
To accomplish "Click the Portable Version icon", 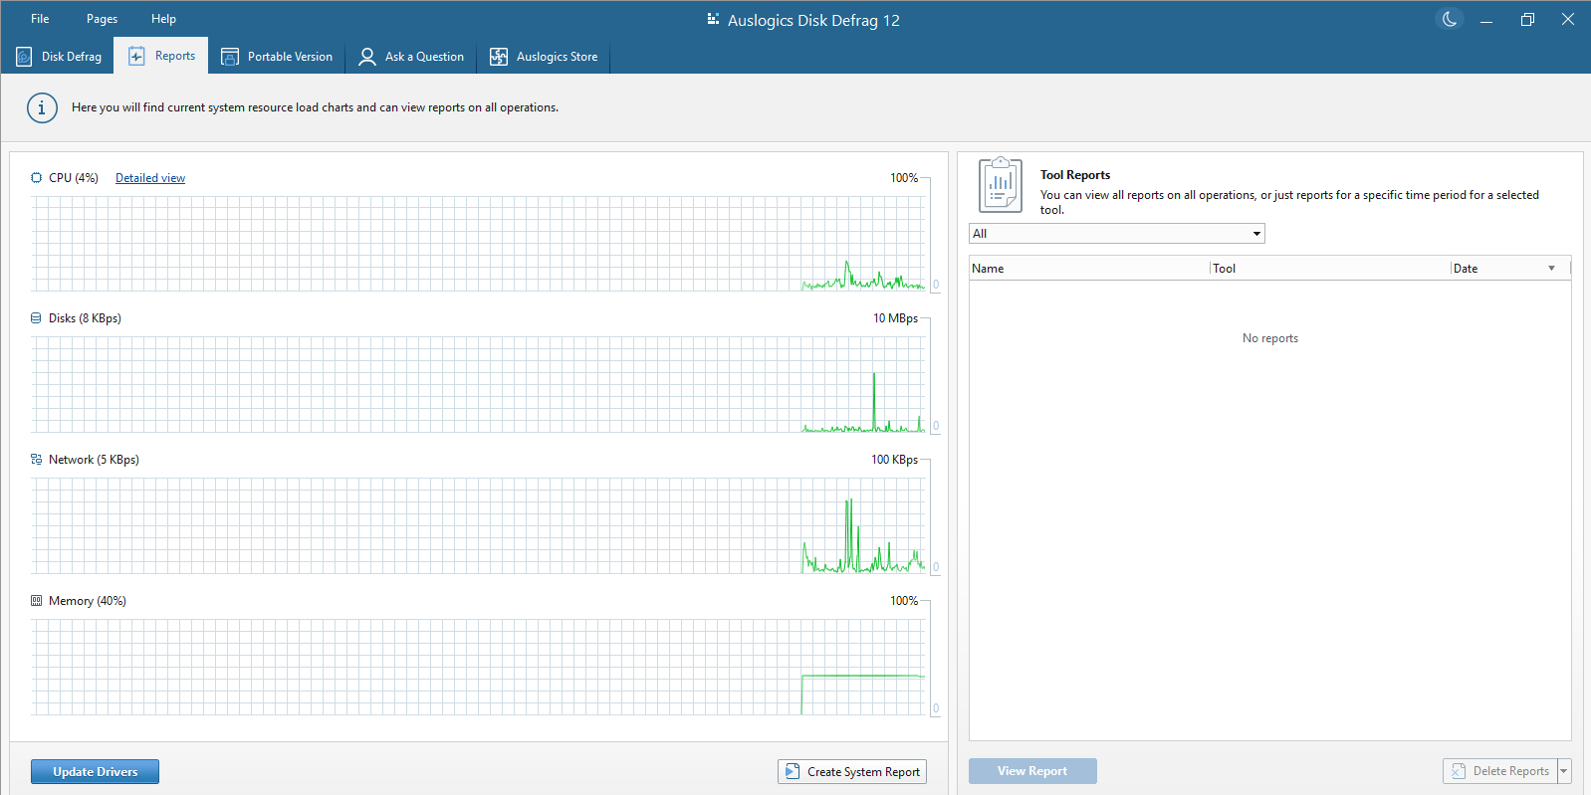I will point(230,57).
